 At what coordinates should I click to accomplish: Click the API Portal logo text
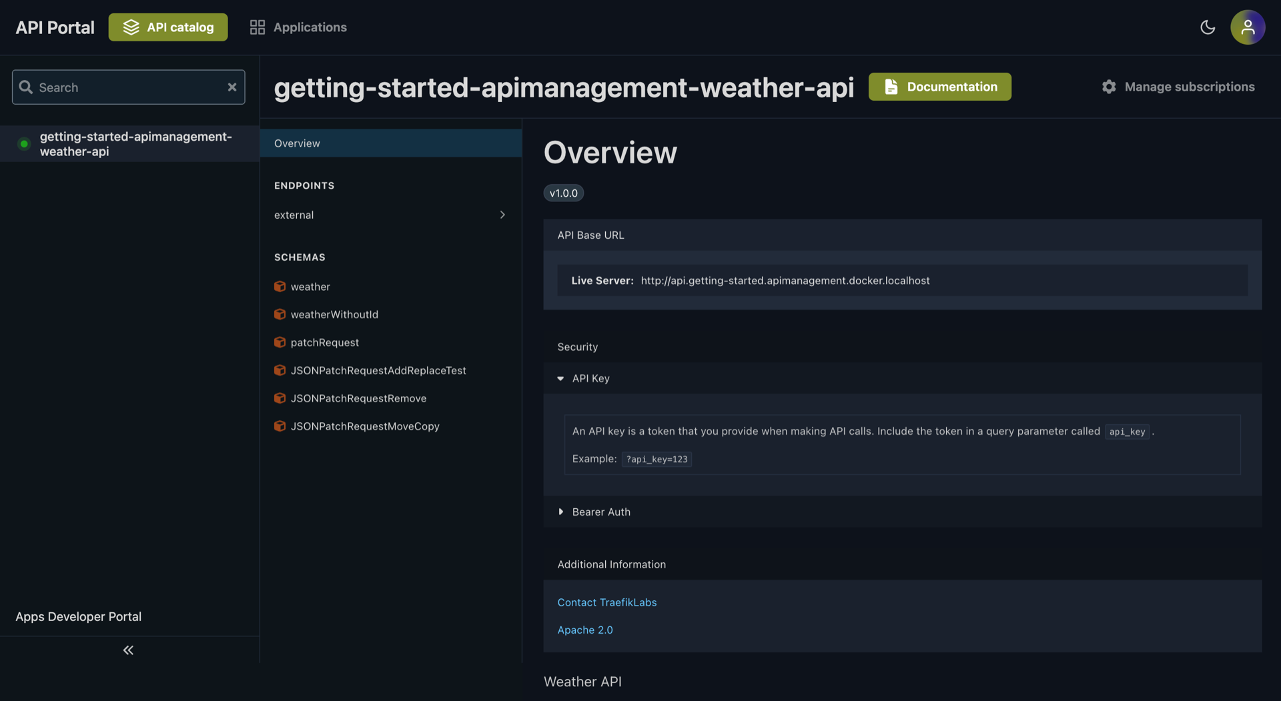[x=55, y=27]
